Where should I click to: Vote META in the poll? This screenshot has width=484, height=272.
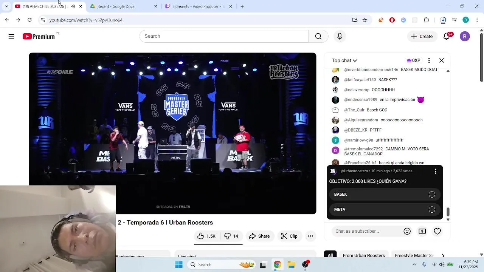[385, 209]
